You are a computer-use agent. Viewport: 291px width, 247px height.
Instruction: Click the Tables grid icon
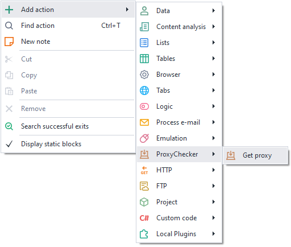click(x=144, y=59)
